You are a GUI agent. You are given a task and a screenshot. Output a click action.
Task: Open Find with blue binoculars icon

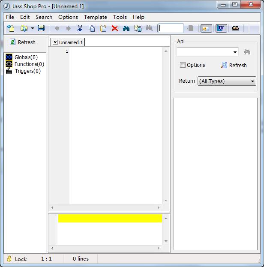(126, 28)
